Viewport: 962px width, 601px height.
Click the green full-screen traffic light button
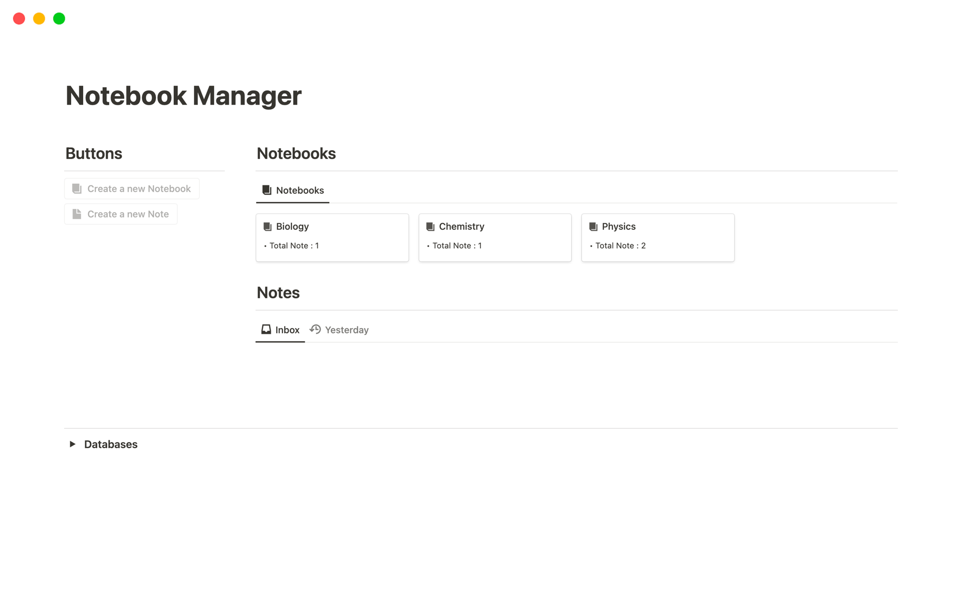tap(59, 19)
